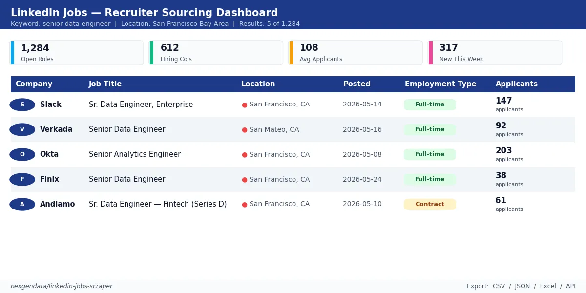Click the Contract badge in Andiamo row
Screen dimensions: 586x293
click(430, 205)
